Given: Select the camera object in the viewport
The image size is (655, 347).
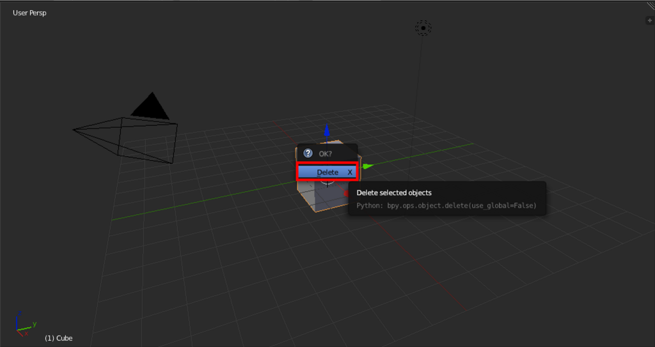Looking at the screenshot, I should (x=125, y=128).
